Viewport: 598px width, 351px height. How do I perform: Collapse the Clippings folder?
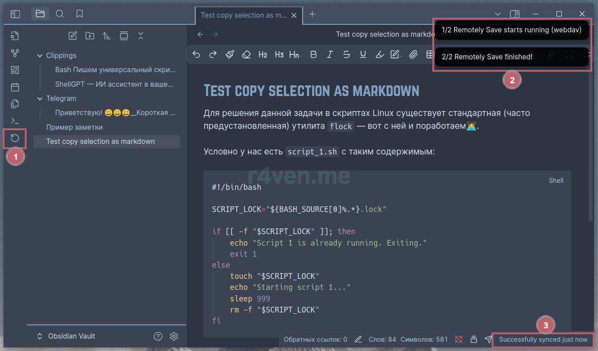[40, 56]
